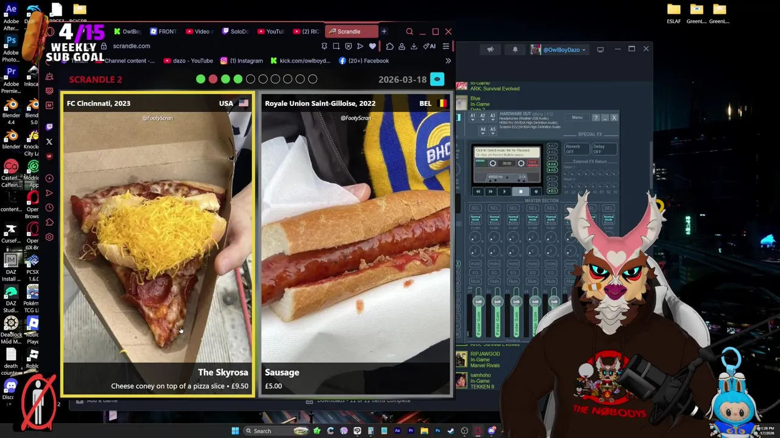Click the Steam announcements megaphone icon
The height and width of the screenshot is (438, 780).
tap(491, 50)
